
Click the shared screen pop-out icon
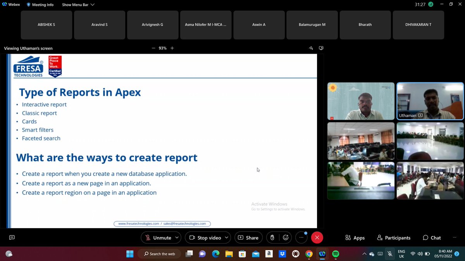tap(321, 48)
